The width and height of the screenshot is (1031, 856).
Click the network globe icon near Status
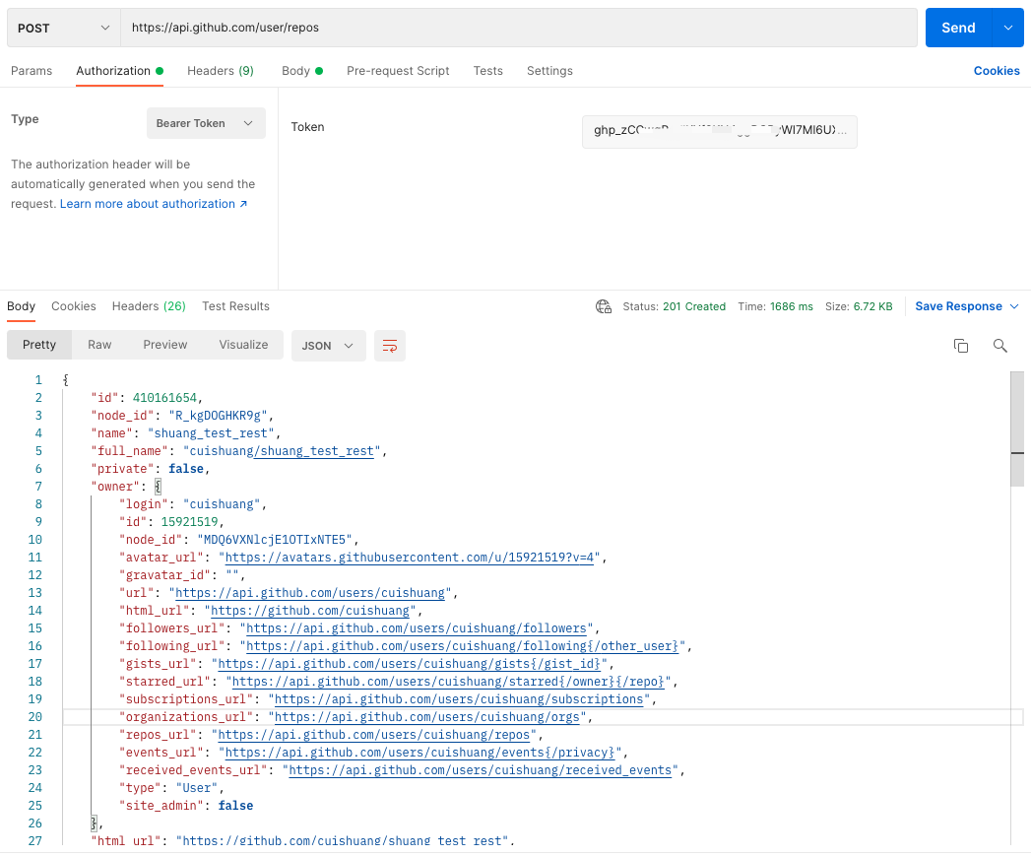click(604, 306)
